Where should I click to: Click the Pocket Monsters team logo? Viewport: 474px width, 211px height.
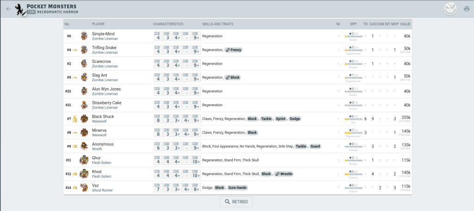coord(20,9)
